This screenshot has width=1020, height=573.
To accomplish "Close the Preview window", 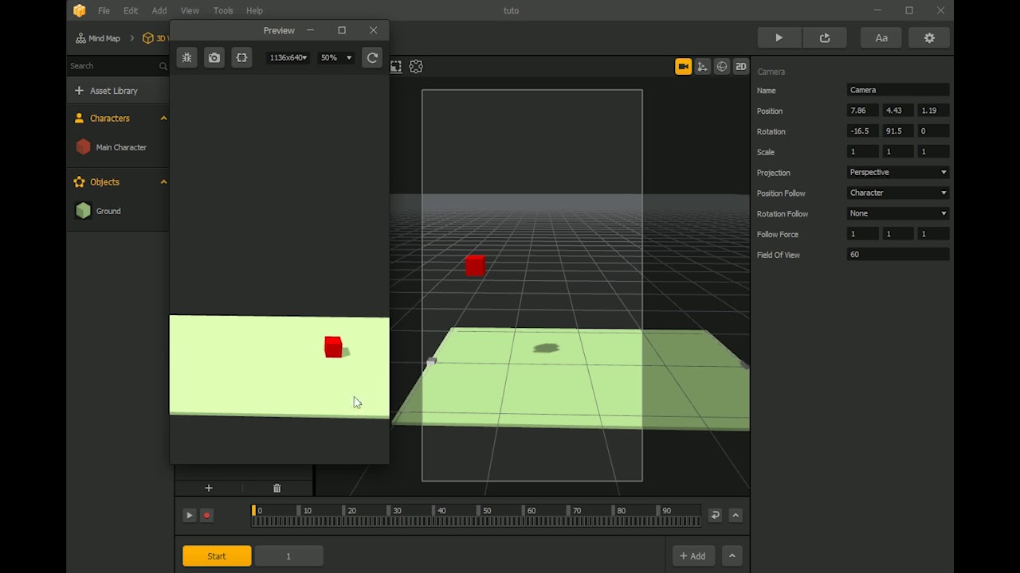I will 374,30.
